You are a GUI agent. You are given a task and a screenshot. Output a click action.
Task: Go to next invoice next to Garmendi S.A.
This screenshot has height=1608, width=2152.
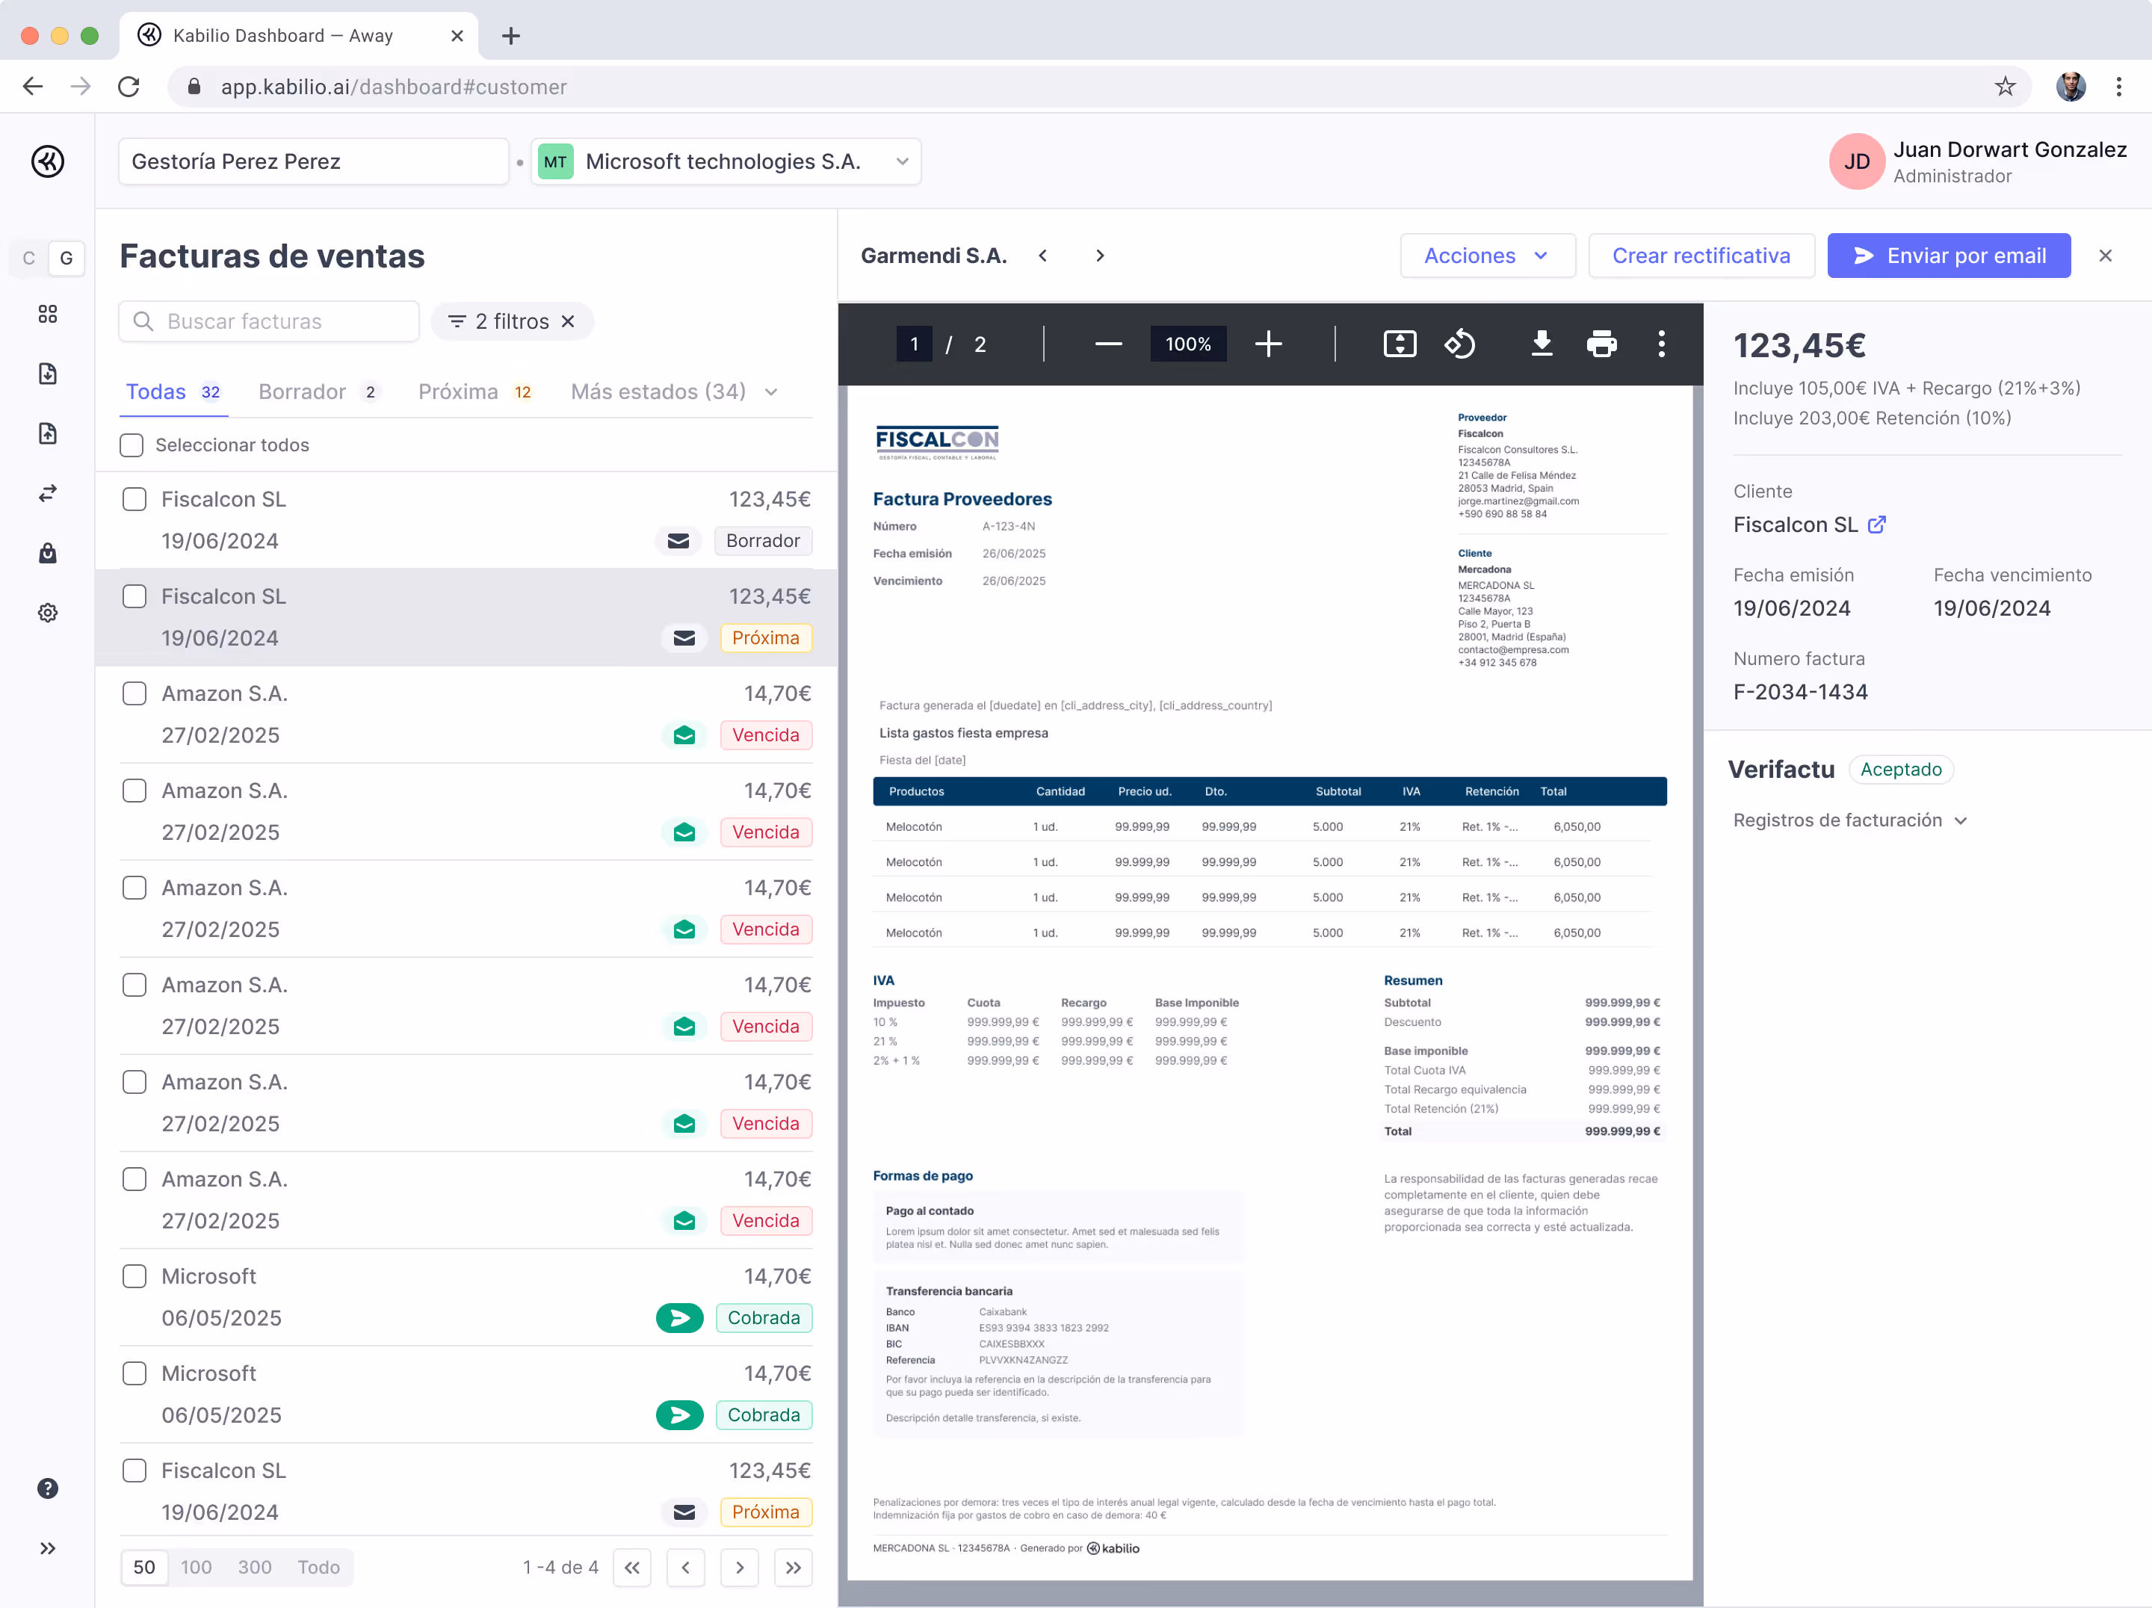click(1099, 255)
